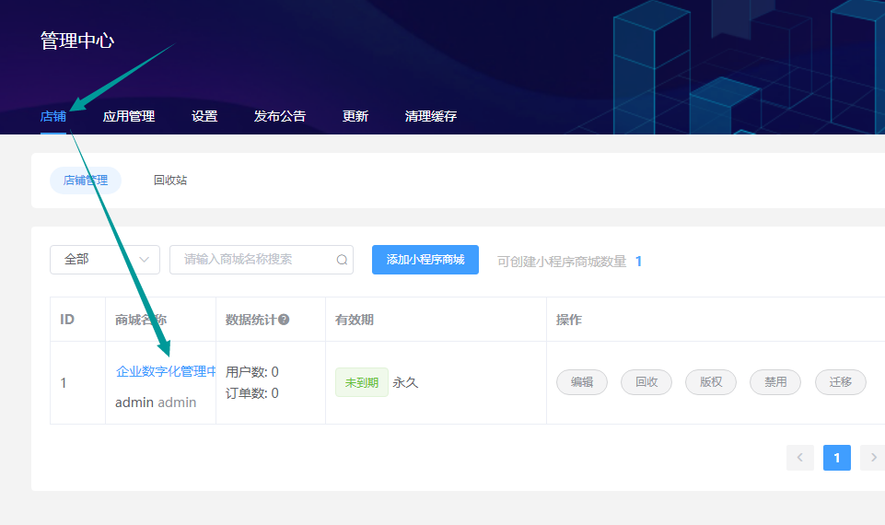Screen dimensions: 885x525
Task: Click 清理缓存 in the top navigation
Action: click(x=431, y=116)
